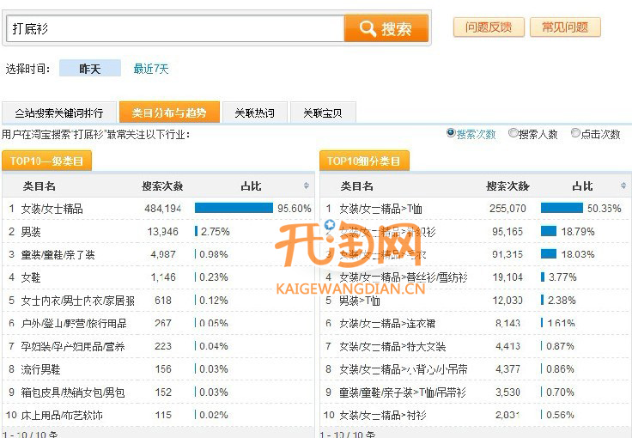The height and width of the screenshot is (438, 632).
Task: Select 昨天 as the time range
Action: [x=89, y=69]
